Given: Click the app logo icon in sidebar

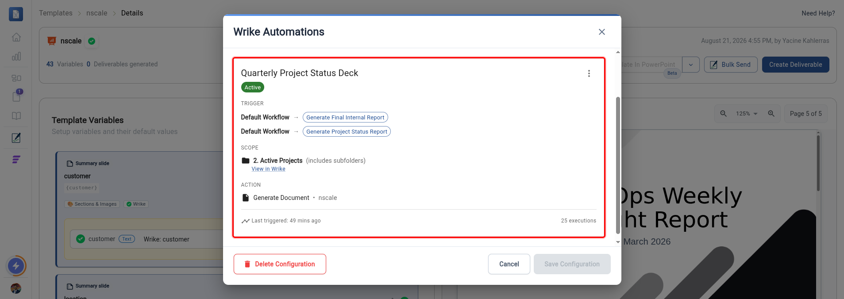Looking at the screenshot, I should pyautogui.click(x=16, y=14).
